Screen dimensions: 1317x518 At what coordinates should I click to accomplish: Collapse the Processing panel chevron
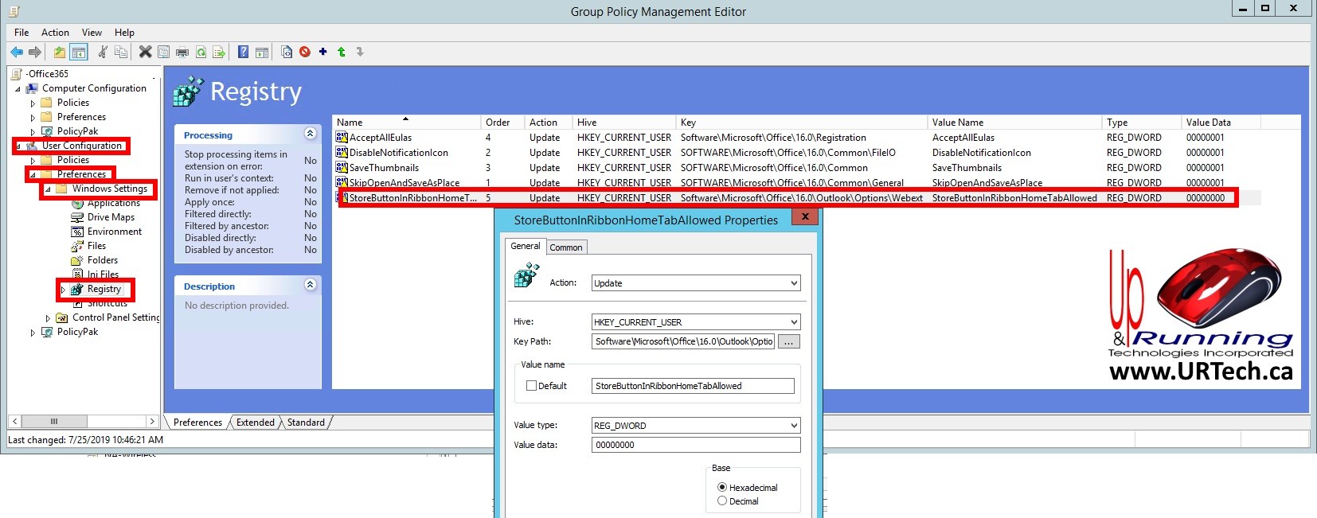pyautogui.click(x=310, y=134)
